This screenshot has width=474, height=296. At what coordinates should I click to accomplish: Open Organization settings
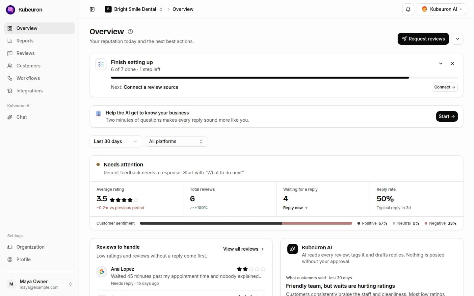tap(39, 247)
